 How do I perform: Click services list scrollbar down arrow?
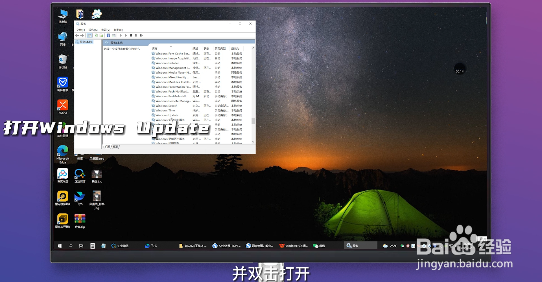253,142
